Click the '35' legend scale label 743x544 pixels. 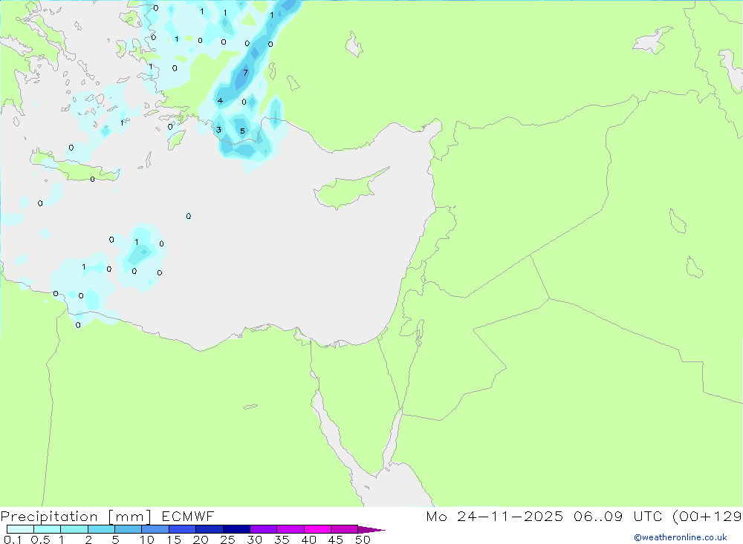[282, 540]
